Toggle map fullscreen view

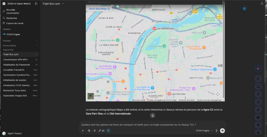tap(217, 94)
